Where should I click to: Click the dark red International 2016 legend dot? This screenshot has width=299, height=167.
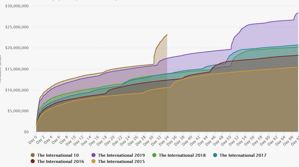pyautogui.click(x=33, y=162)
